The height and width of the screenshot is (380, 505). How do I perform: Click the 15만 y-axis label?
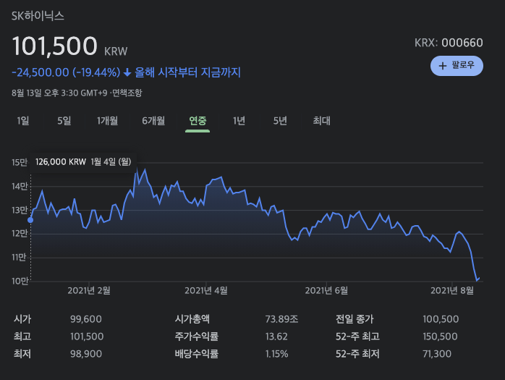click(x=20, y=162)
